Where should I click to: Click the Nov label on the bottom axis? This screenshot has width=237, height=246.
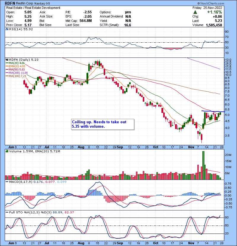(x=191, y=243)
